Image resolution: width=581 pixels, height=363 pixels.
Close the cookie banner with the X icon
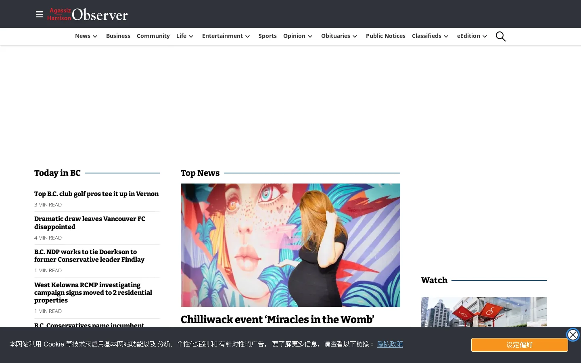point(573,335)
